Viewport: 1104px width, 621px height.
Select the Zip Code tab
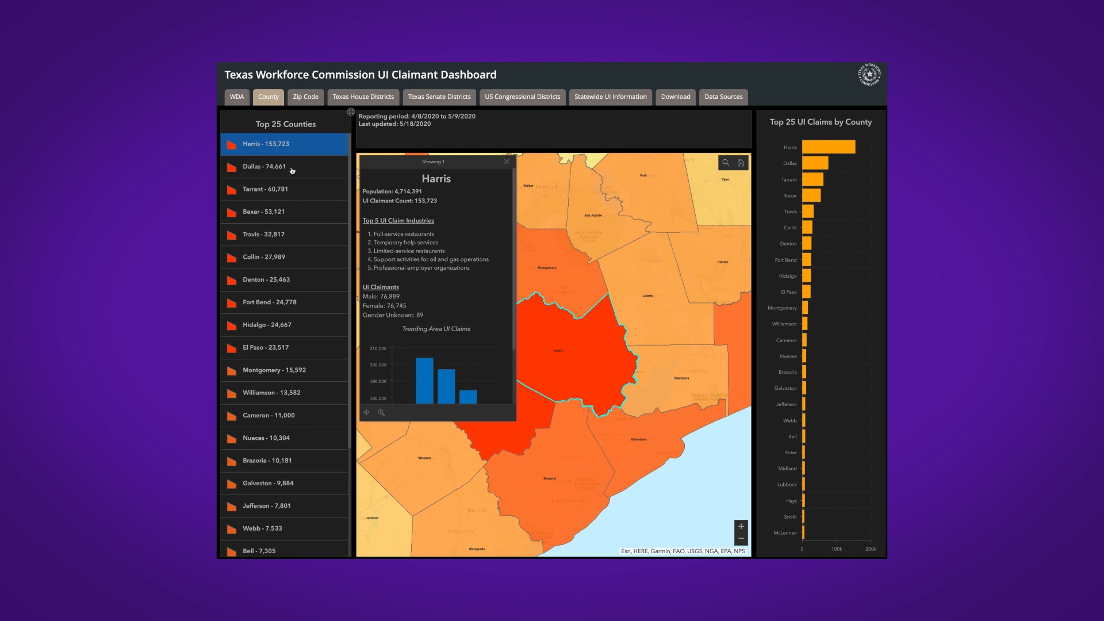coord(305,96)
